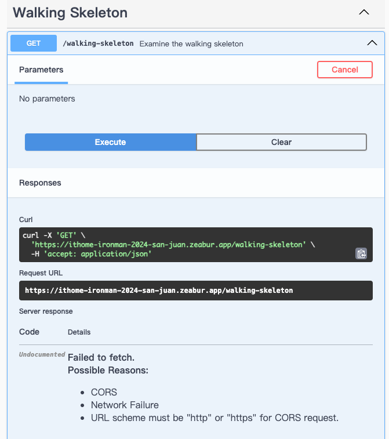Click the Code column header
This screenshot has width=389, height=439.
tap(29, 332)
